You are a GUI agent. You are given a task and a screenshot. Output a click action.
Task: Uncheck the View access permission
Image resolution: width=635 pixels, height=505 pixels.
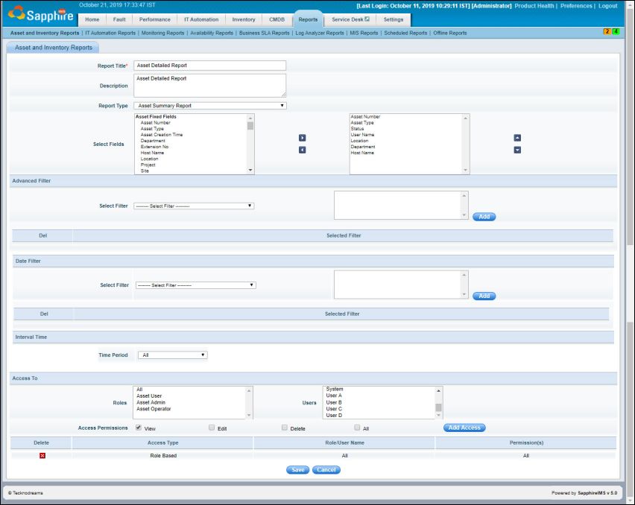(139, 428)
